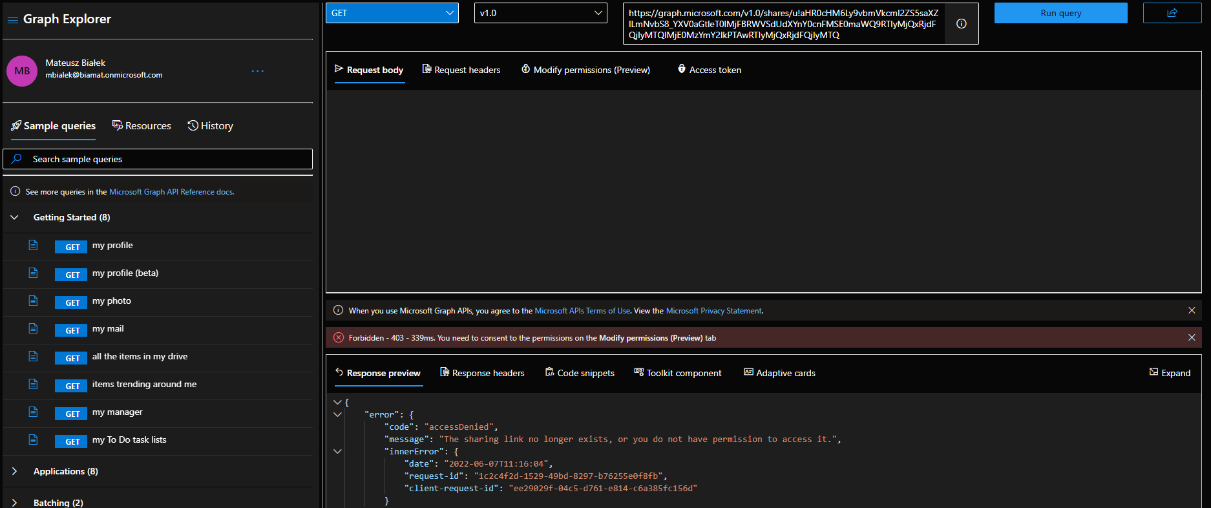Click the share query icon button
The image size is (1211, 508).
[x=1172, y=13]
